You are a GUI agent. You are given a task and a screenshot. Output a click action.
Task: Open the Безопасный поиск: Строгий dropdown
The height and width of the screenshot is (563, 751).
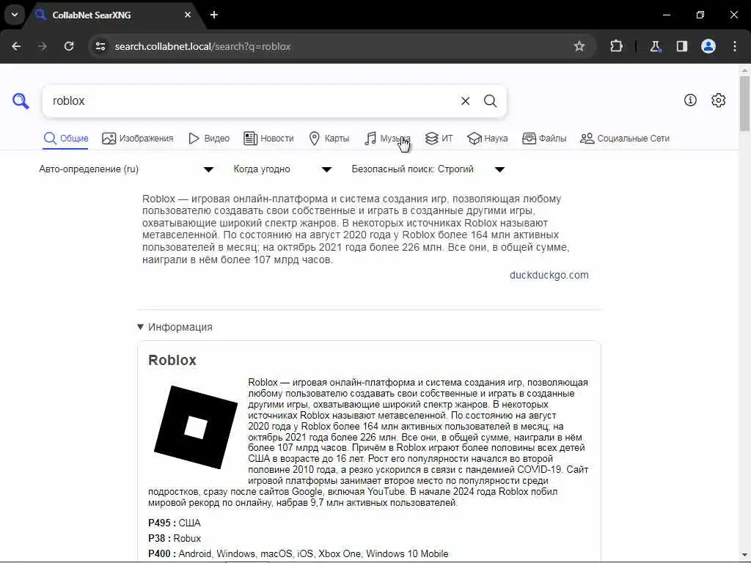428,169
